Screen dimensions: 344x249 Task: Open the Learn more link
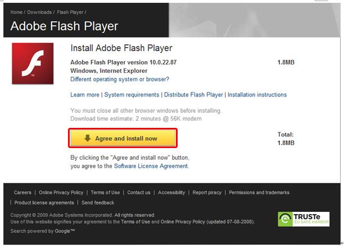coord(85,95)
